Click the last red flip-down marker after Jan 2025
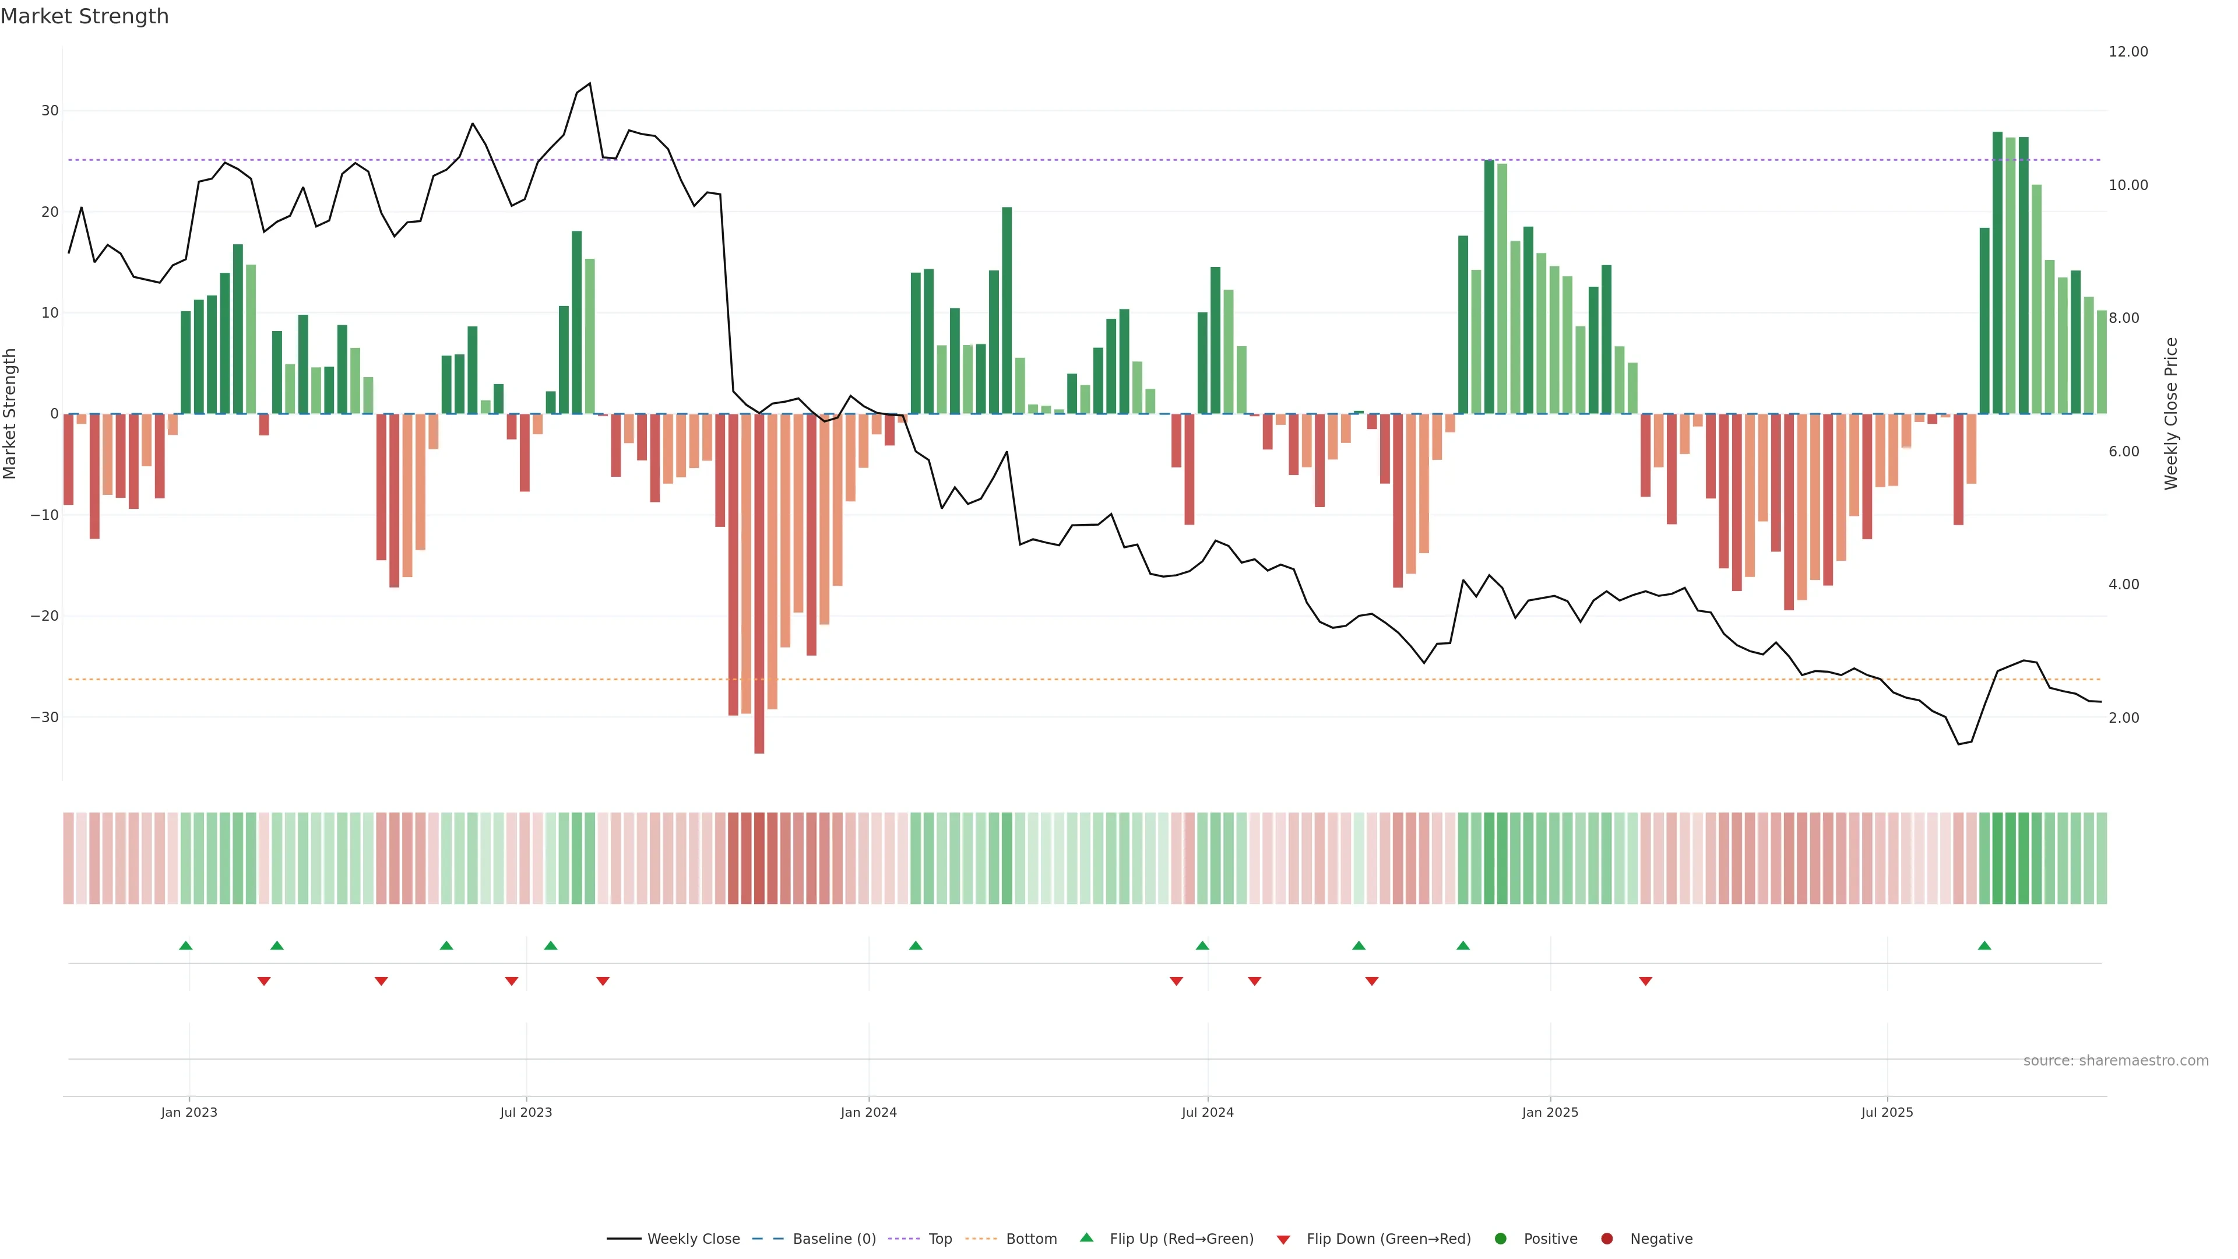 point(1645,981)
